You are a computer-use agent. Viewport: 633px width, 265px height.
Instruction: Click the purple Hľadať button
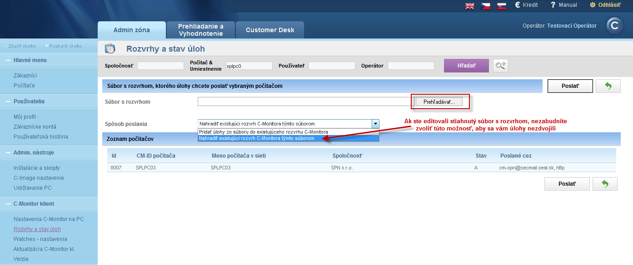point(466,66)
